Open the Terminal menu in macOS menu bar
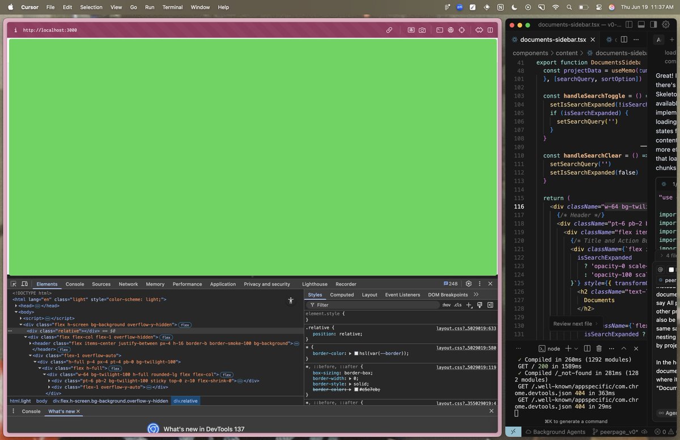 (172, 7)
